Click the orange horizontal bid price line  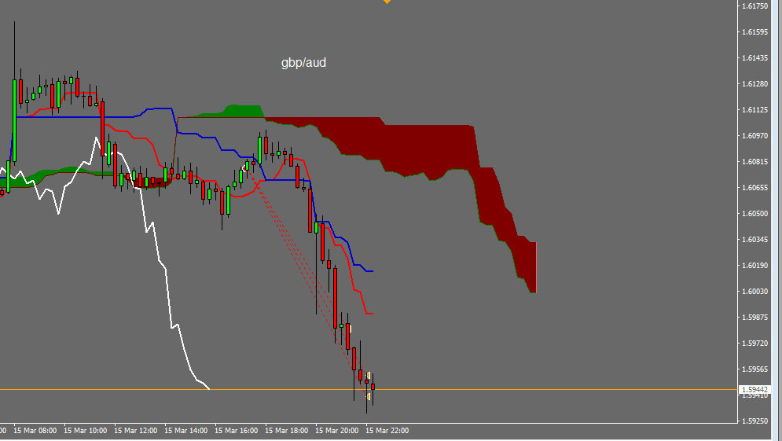(x=368, y=389)
